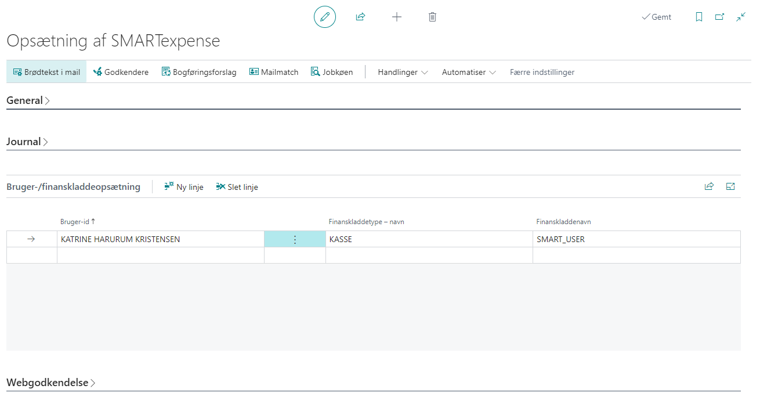Open page in new window icon
This screenshot has width=760, height=407.
click(x=719, y=17)
